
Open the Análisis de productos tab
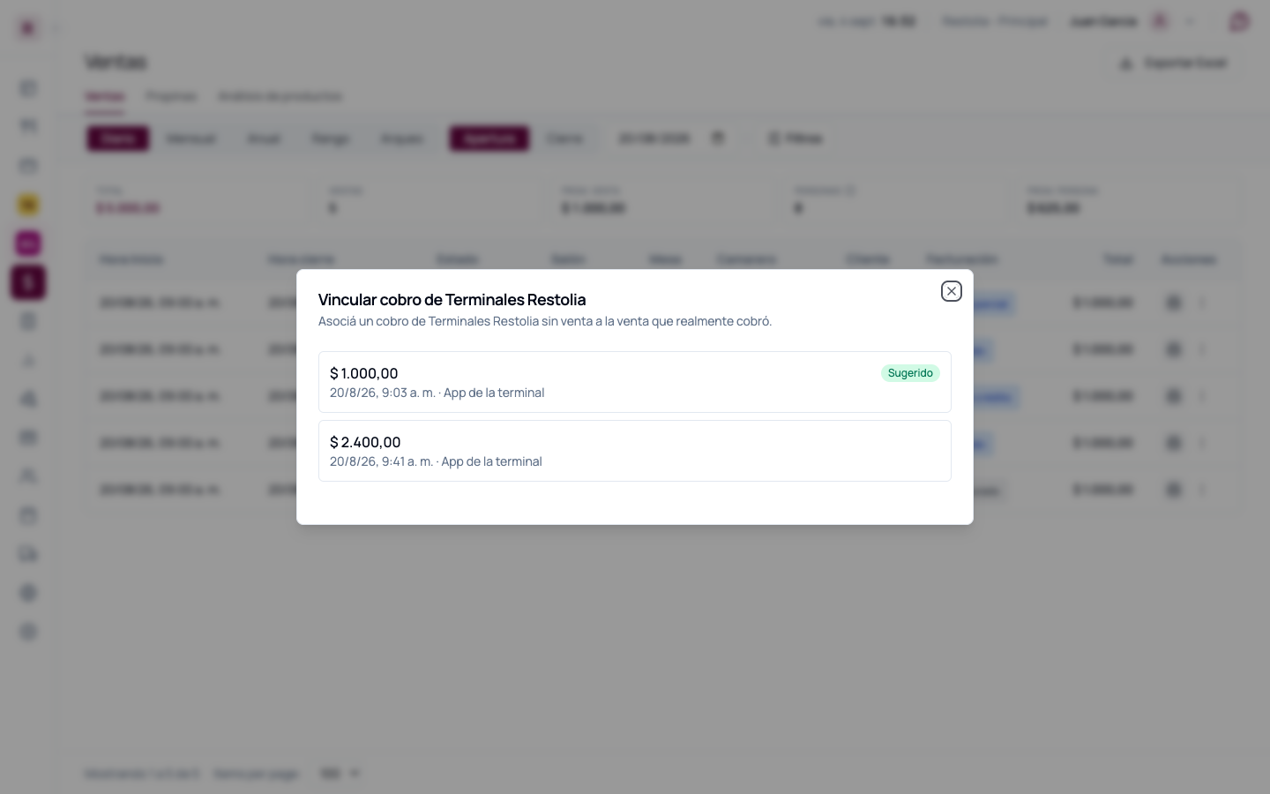click(280, 96)
